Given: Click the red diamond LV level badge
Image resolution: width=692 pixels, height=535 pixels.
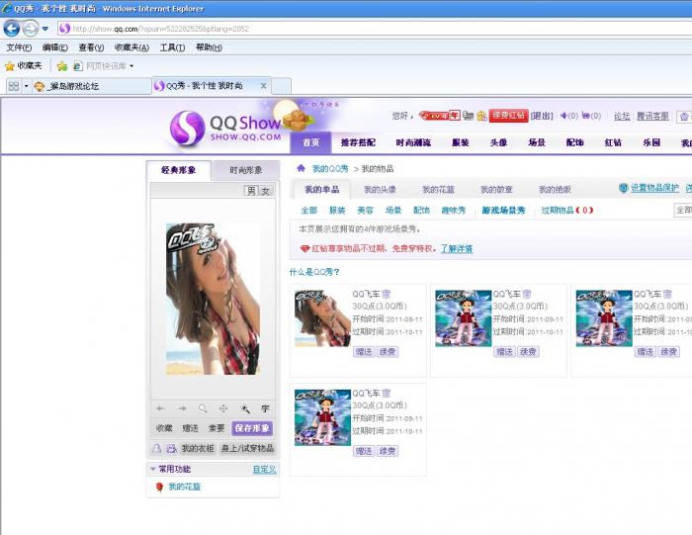Looking at the screenshot, I should pyautogui.click(x=434, y=116).
